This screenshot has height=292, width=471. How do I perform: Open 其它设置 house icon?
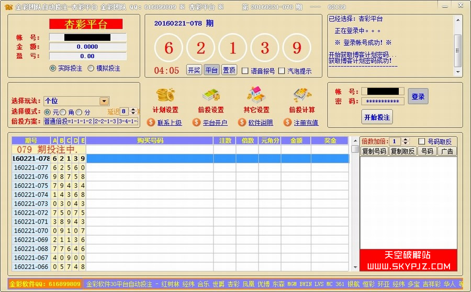pos(256,95)
